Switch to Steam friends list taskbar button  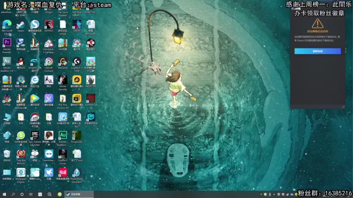click(79, 194)
